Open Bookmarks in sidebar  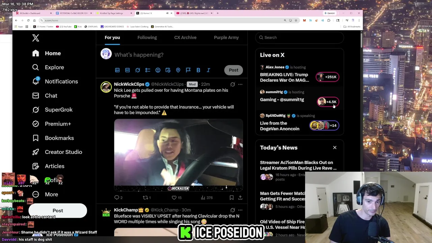[53, 138]
